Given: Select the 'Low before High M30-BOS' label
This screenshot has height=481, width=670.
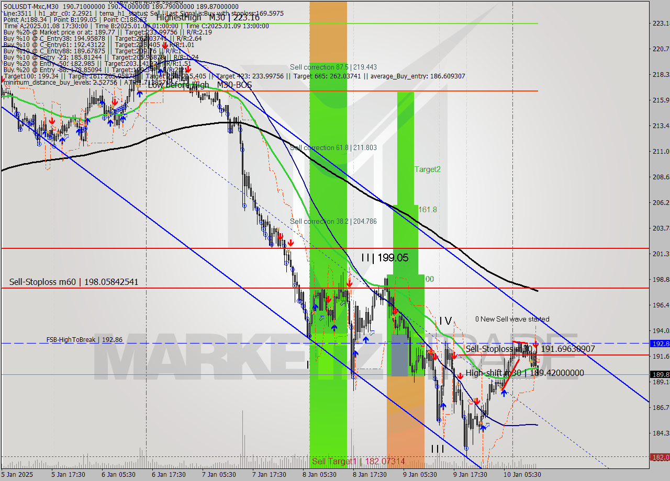Looking at the screenshot, I should tap(199, 85).
